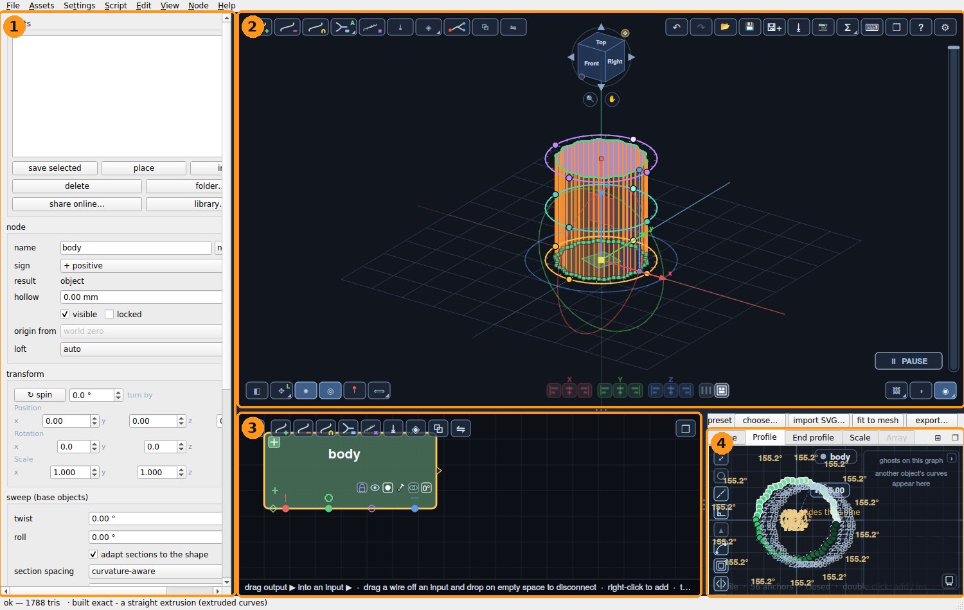Image resolution: width=964 pixels, height=610 pixels.
Task: Click the vertical slider on viewport right edge
Action: [953, 209]
